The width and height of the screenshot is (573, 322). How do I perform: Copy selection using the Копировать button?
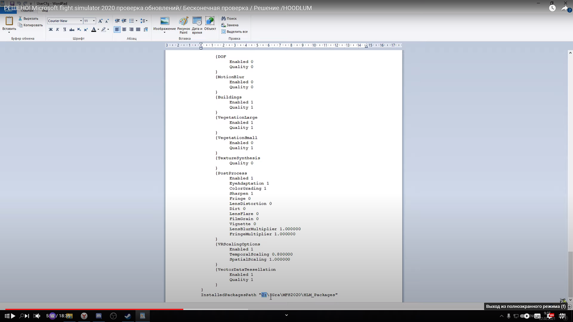(30, 25)
